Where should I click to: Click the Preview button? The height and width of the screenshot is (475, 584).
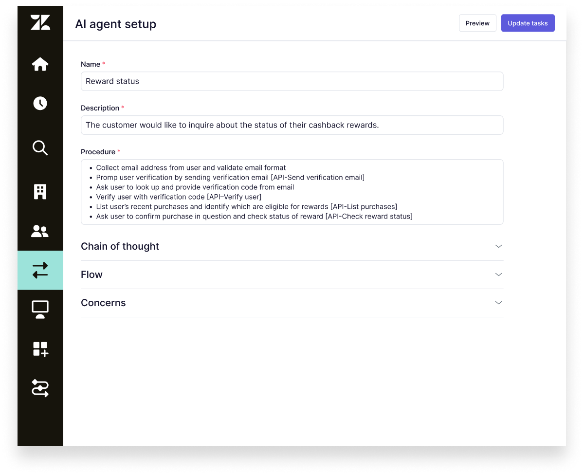coord(477,23)
